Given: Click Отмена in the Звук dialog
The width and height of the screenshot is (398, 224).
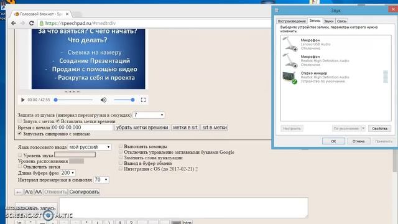Looking at the screenshot, I should coord(358,141).
